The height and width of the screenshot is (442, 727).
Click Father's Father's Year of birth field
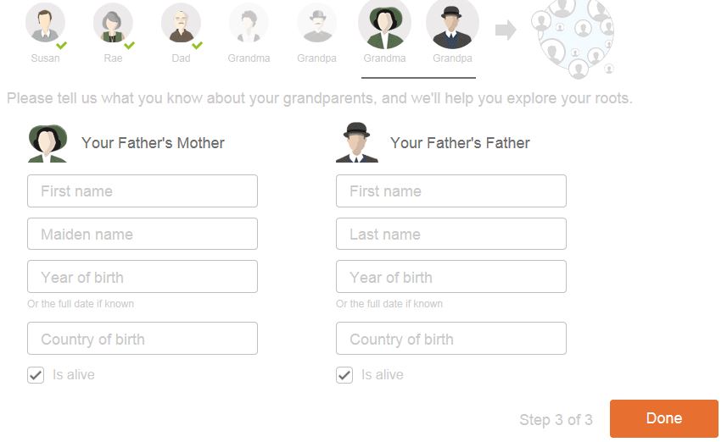(x=451, y=277)
